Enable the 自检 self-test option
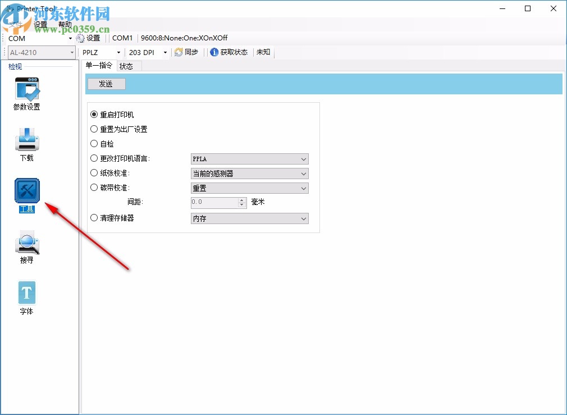The width and height of the screenshot is (567, 415). tap(94, 144)
